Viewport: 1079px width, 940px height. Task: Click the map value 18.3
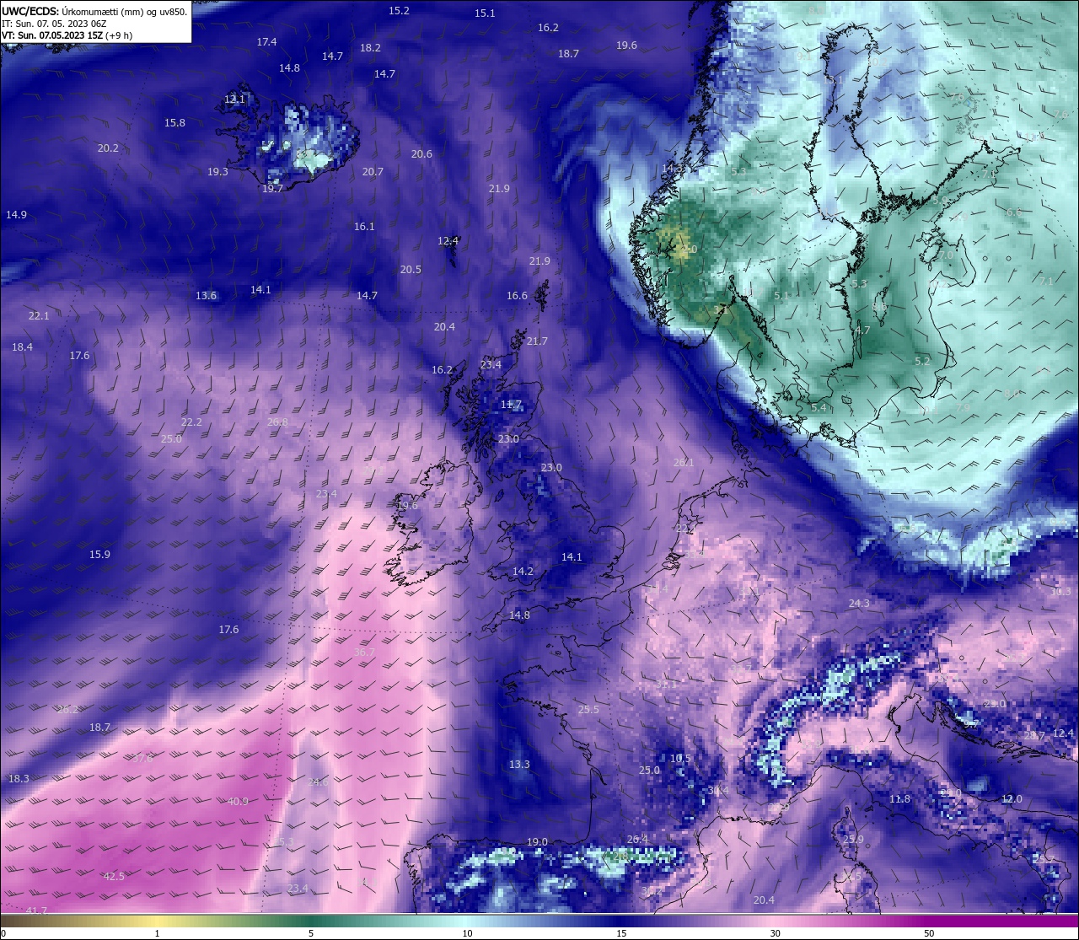pyautogui.click(x=19, y=779)
